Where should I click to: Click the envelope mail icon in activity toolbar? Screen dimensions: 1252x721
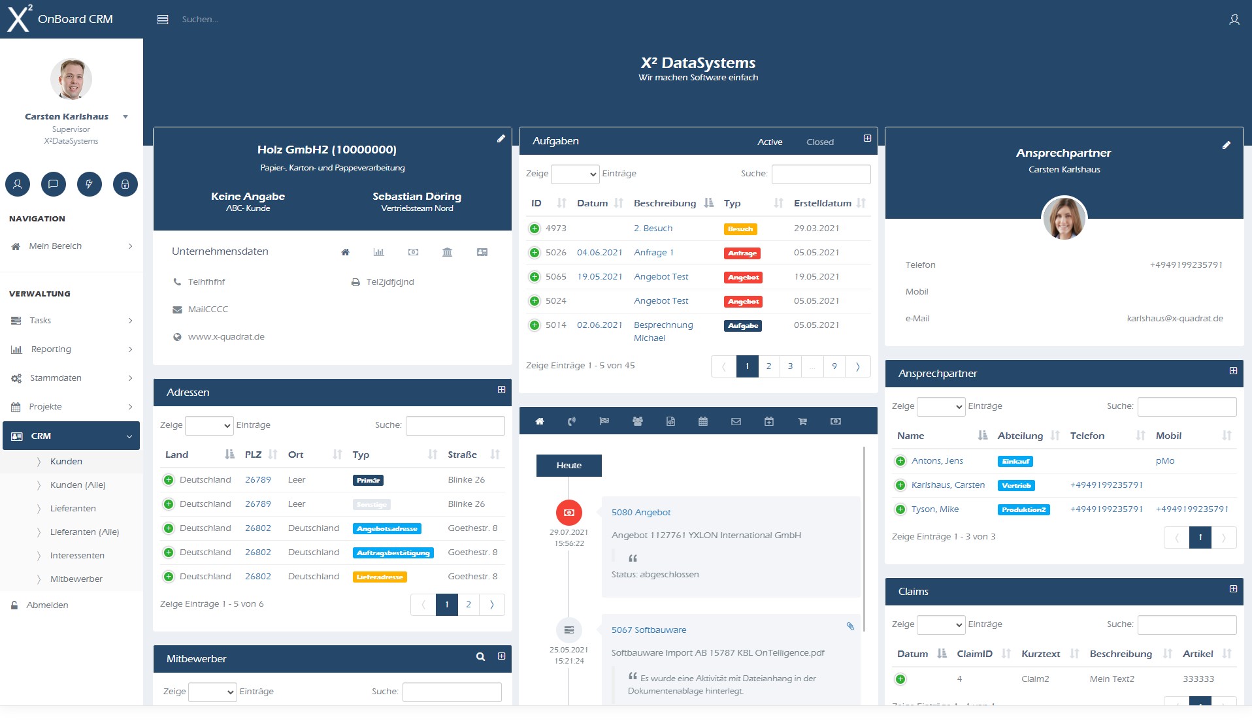(x=736, y=422)
